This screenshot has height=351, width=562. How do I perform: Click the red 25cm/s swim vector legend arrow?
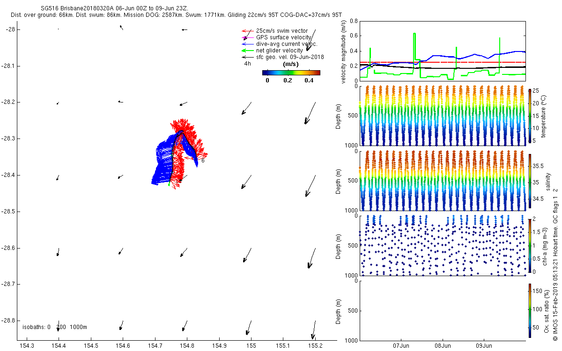[x=245, y=31]
